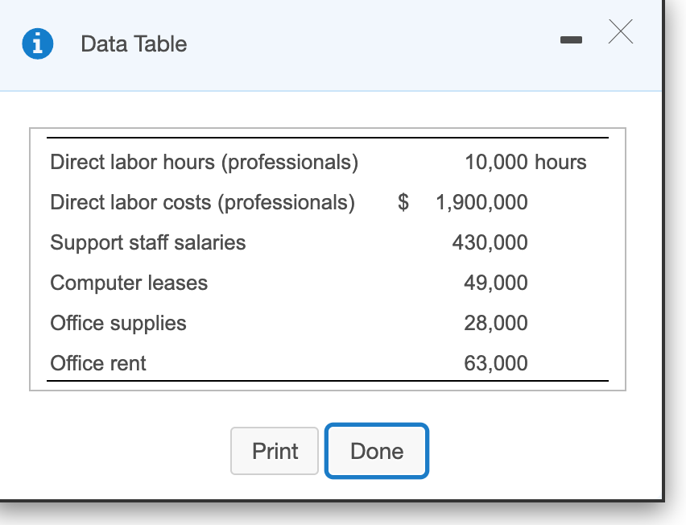Click the Print button
The height and width of the screenshot is (525, 686).
[275, 451]
